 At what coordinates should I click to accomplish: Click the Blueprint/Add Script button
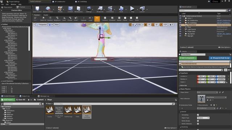pyautogui.click(x=220, y=58)
